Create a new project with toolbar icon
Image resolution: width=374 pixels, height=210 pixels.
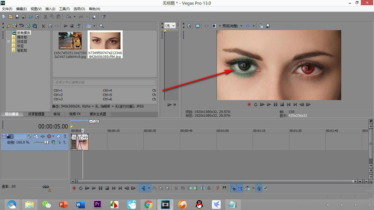(4, 17)
